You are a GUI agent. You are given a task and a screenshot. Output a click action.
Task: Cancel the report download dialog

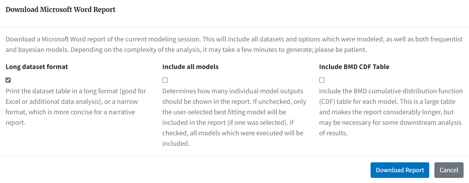click(449, 170)
